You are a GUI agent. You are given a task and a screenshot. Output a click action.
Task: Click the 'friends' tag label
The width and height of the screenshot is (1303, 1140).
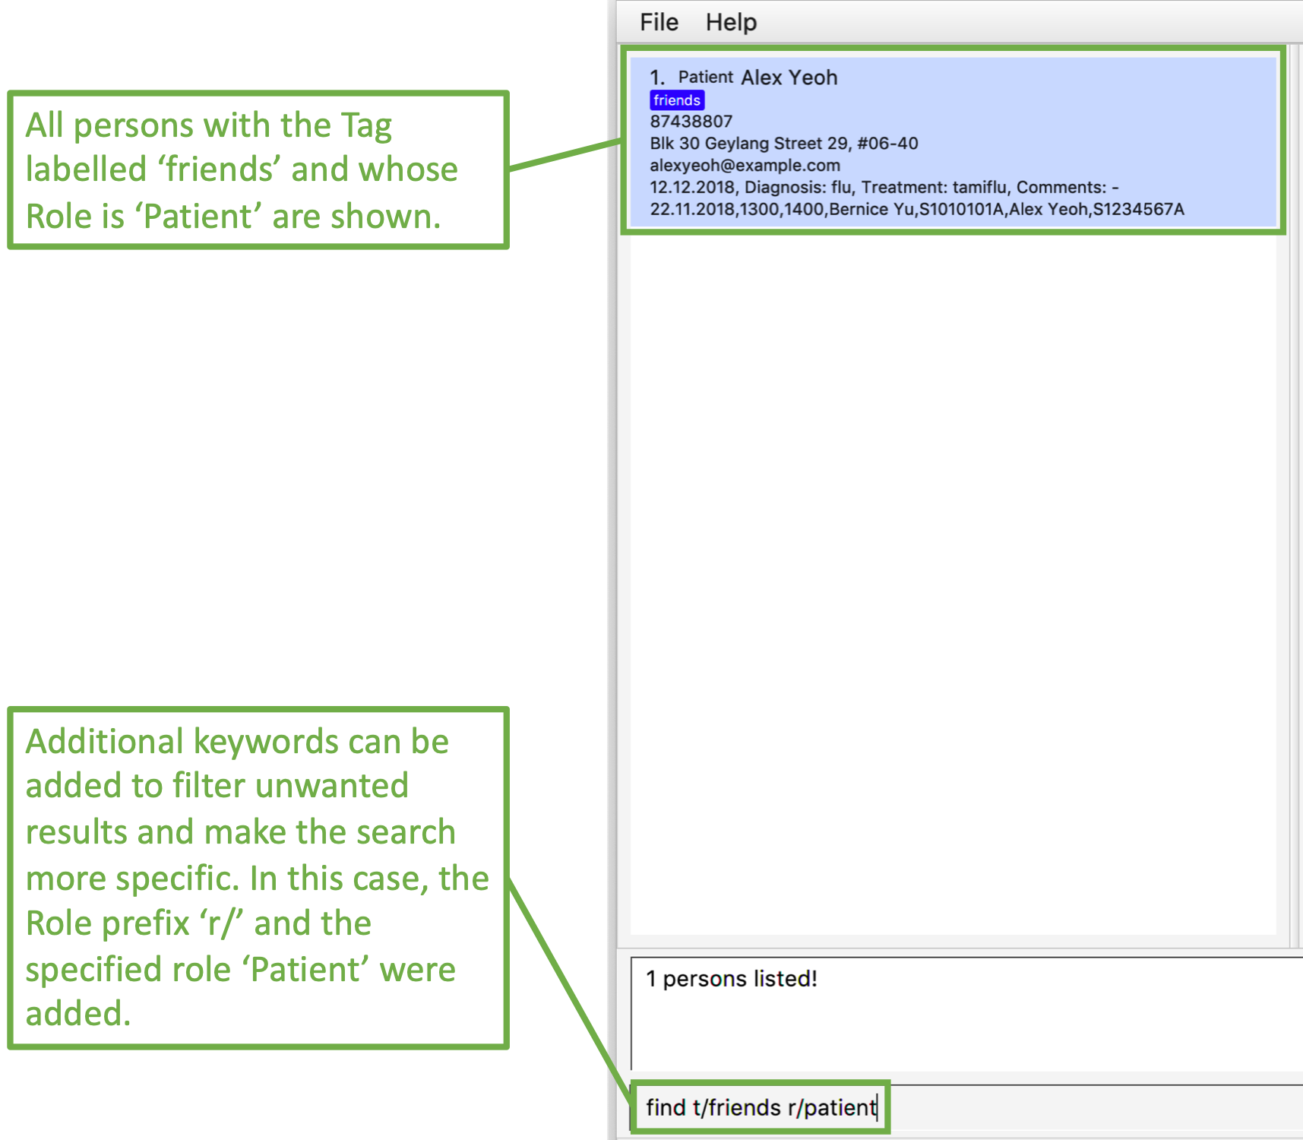click(677, 100)
